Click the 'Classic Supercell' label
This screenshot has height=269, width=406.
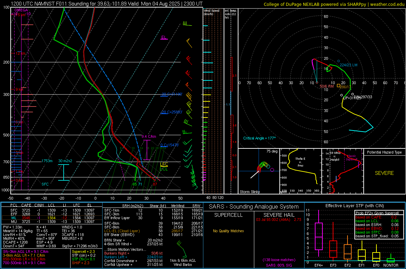(352, 158)
